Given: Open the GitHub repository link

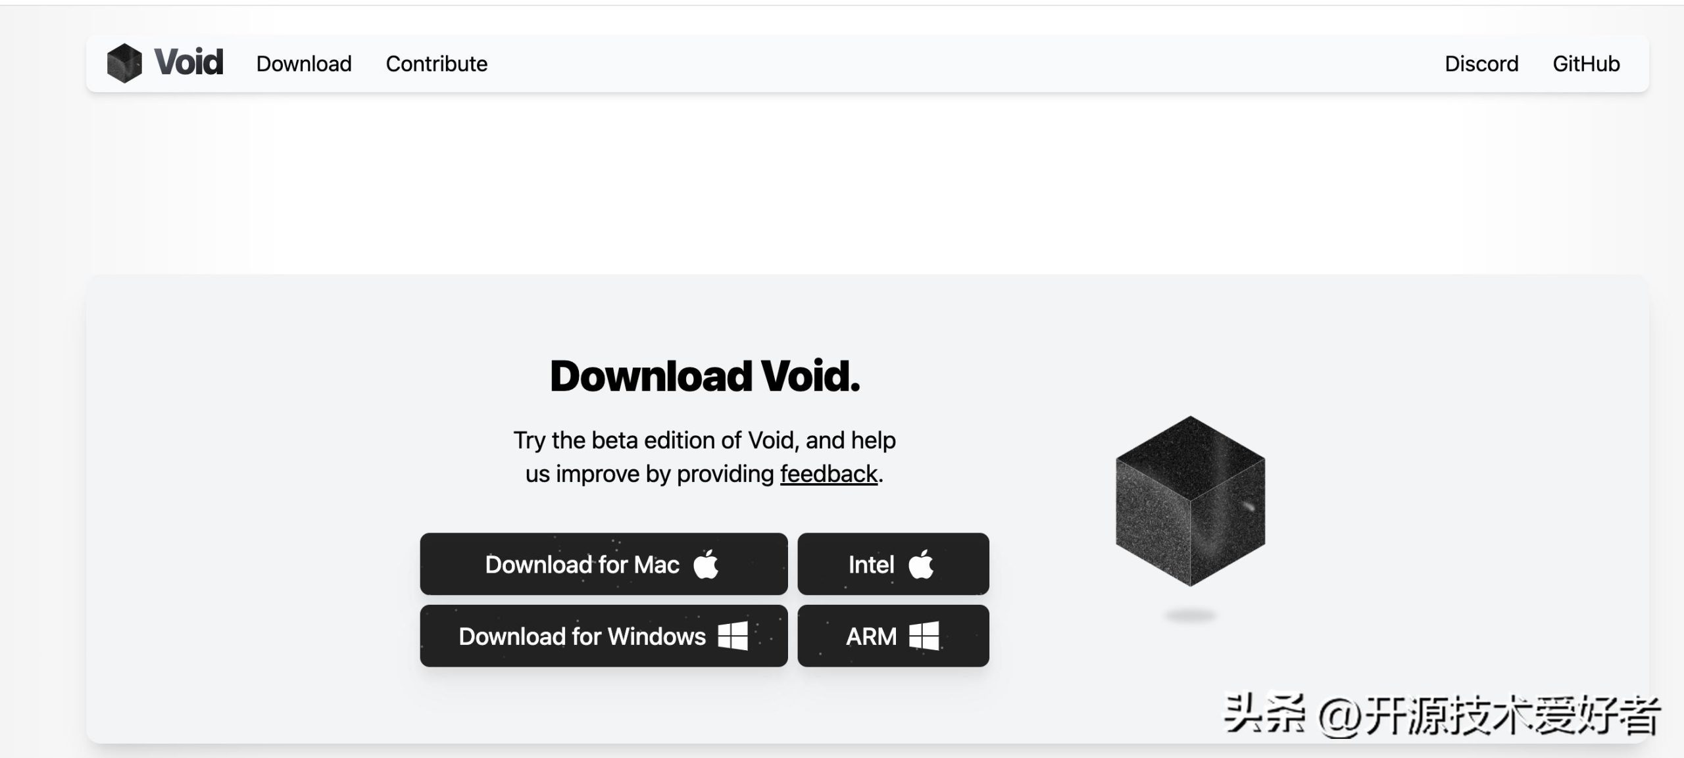Looking at the screenshot, I should (1585, 63).
